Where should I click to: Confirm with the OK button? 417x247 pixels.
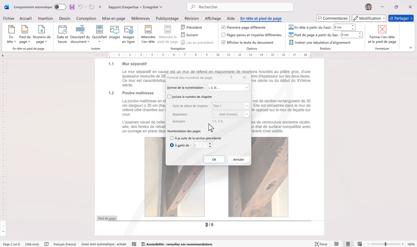pos(214,159)
